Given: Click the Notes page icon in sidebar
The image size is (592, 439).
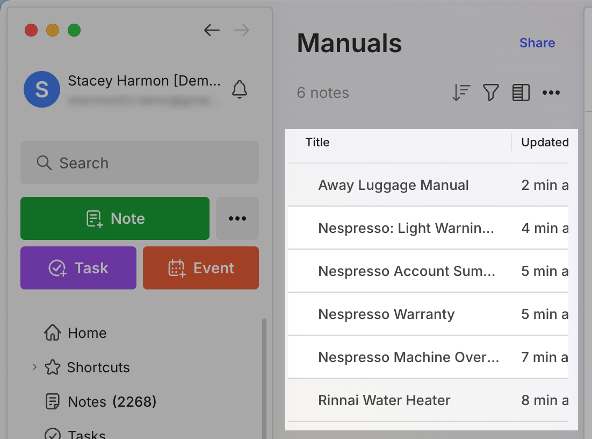Looking at the screenshot, I should [x=53, y=401].
